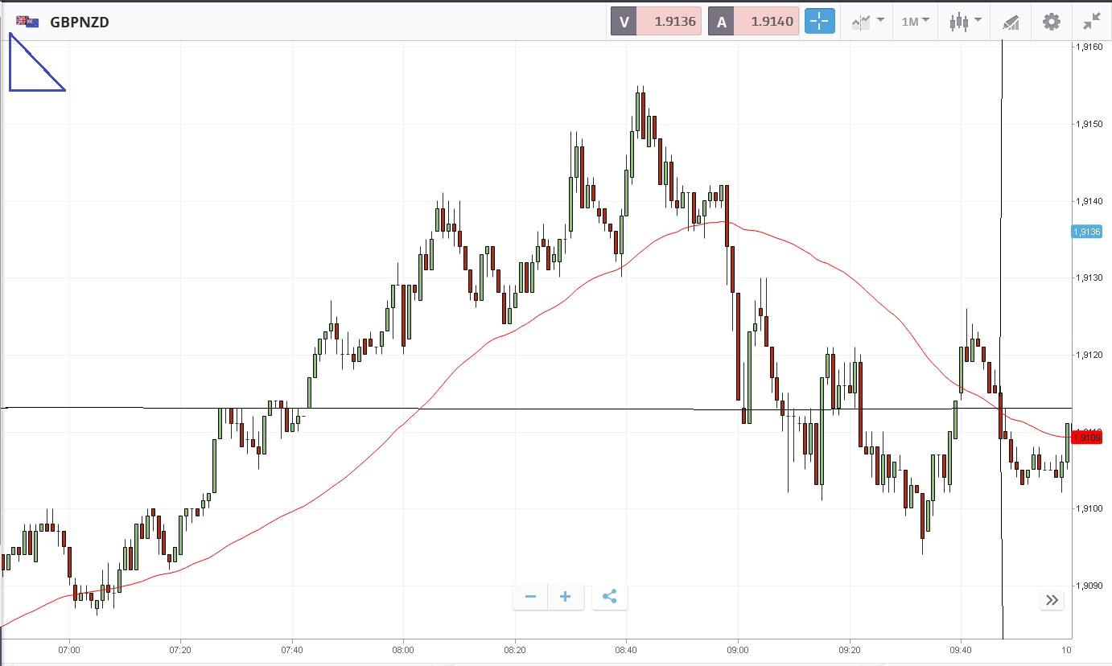This screenshot has width=1112, height=666.
Task: Open chart settings gear
Action: click(x=1051, y=22)
